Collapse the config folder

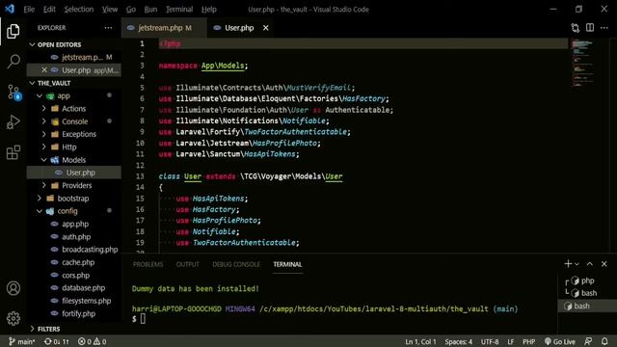tap(73, 211)
